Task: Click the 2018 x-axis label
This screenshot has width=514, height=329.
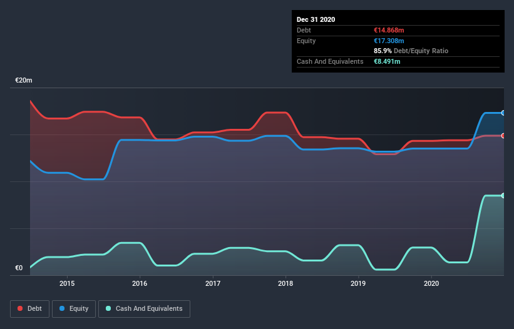Action: [285, 283]
